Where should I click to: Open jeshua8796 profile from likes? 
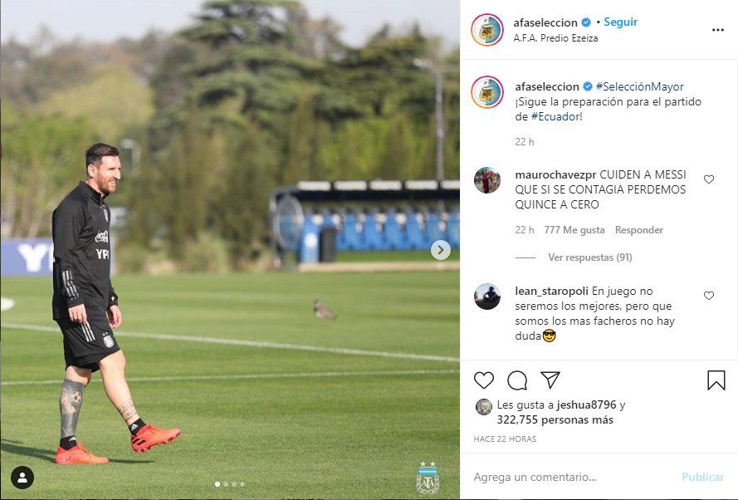point(586,404)
